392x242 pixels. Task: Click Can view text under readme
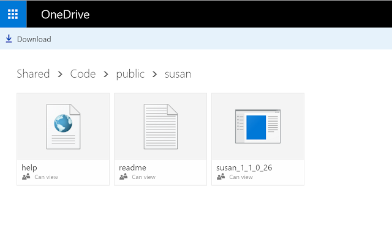(144, 177)
